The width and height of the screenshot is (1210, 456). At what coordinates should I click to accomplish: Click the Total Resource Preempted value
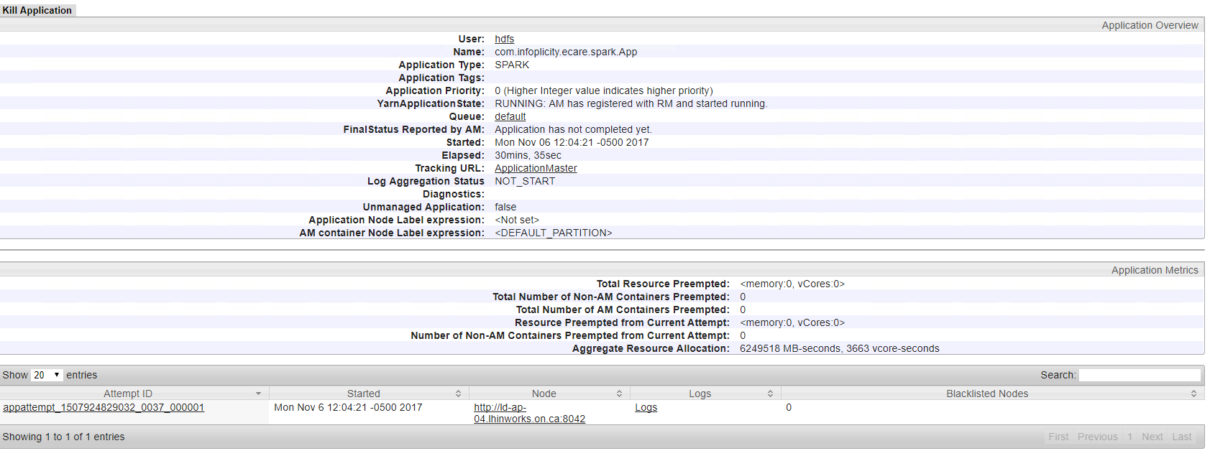point(792,284)
